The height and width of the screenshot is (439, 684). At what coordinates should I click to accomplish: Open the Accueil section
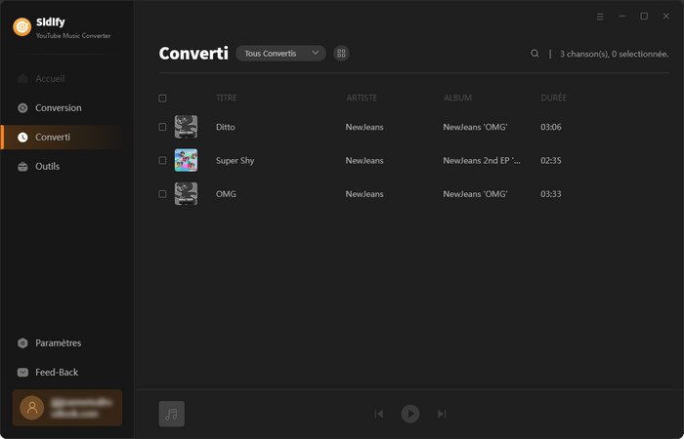pyautogui.click(x=49, y=78)
